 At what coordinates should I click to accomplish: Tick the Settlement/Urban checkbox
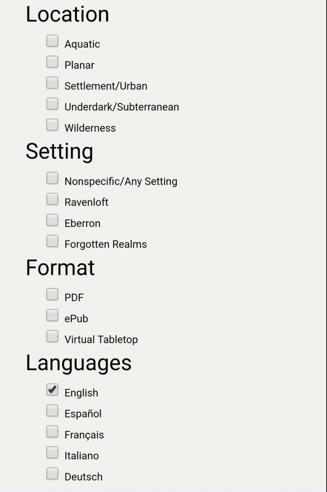coord(52,83)
